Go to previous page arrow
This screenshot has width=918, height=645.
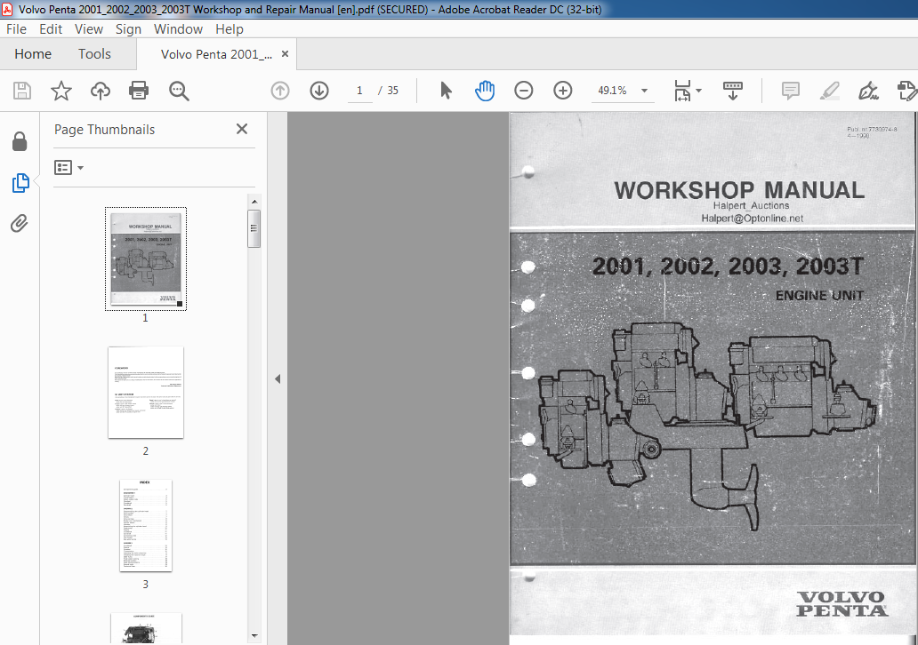[x=280, y=91]
